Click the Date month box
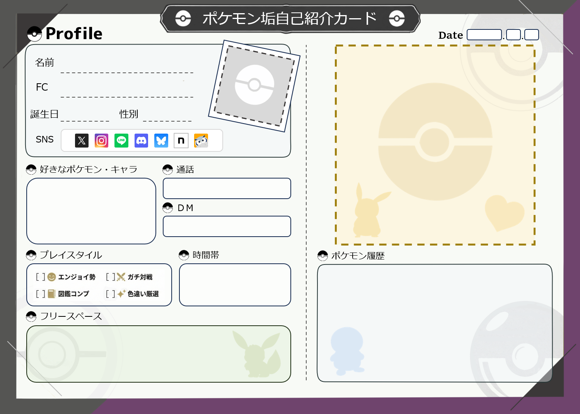This screenshot has width=580, height=414. (x=513, y=35)
